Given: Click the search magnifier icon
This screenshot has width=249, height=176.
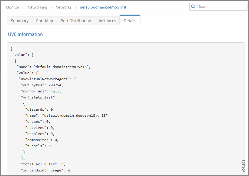Looking at the screenshot, I should (x=193, y=7).
